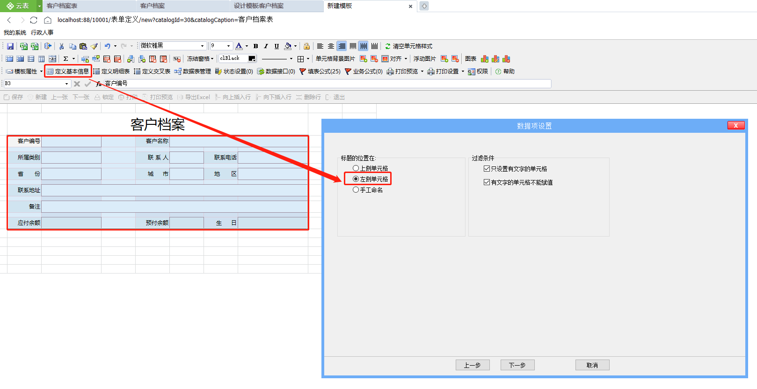Click the 下一步 button
Image resolution: width=757 pixels, height=389 pixels.
[517, 365]
